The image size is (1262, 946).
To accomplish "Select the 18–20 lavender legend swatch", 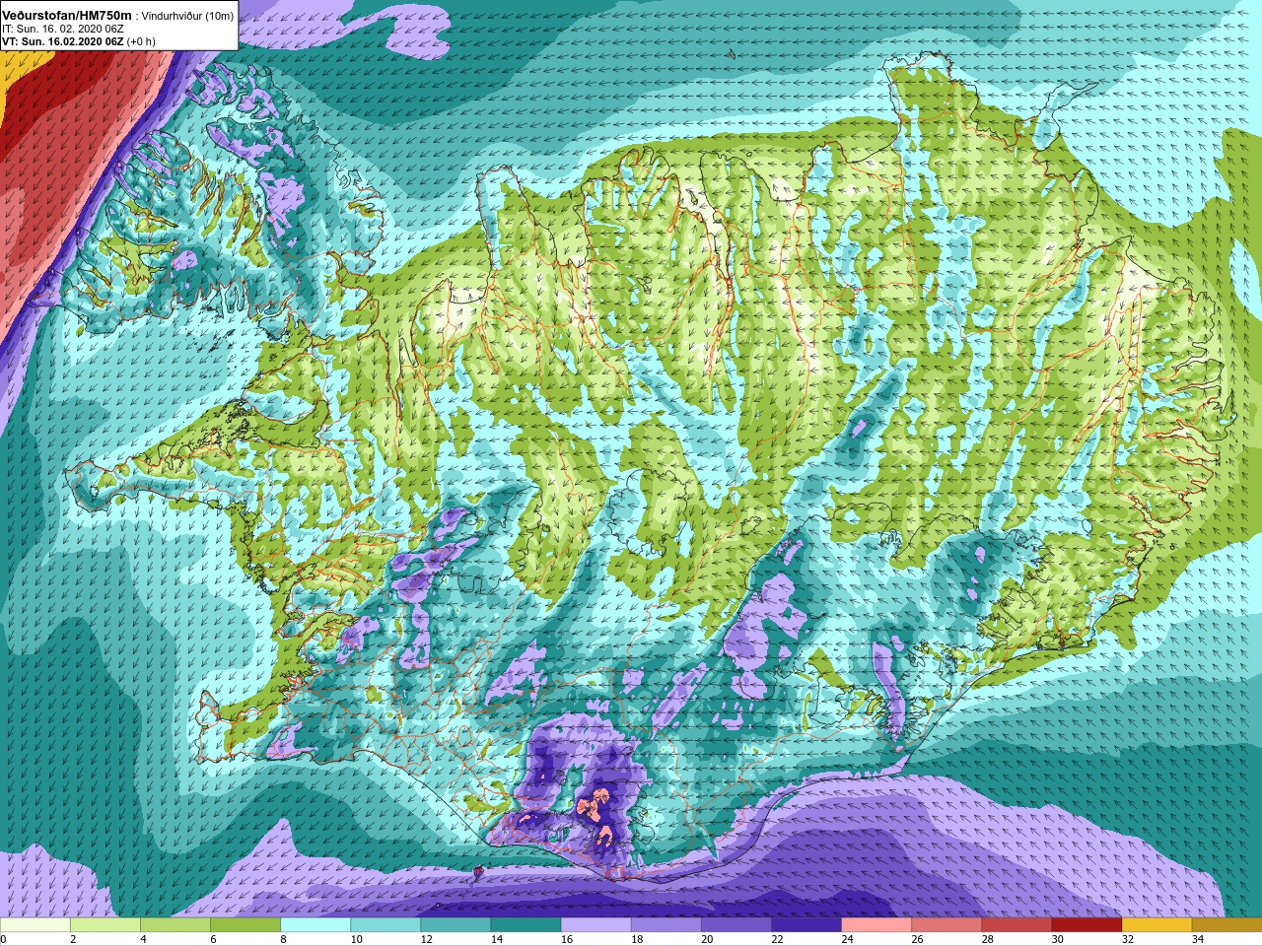I will click(x=666, y=925).
